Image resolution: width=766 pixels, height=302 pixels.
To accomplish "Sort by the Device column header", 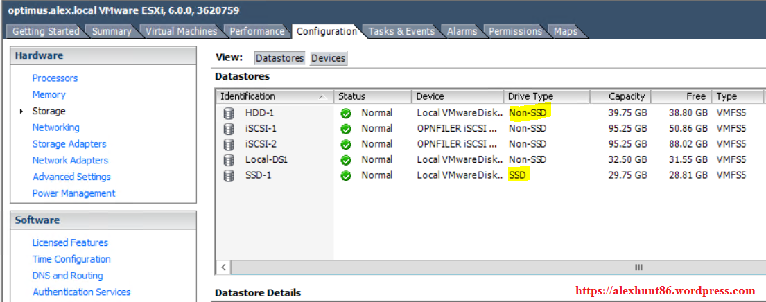I will 458,96.
